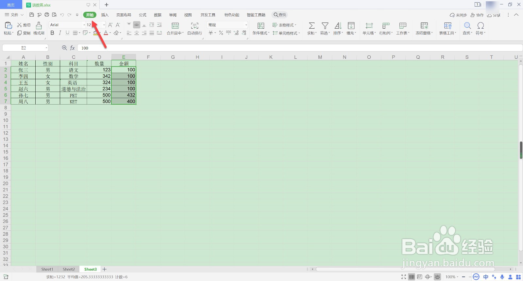Open the Formulas (公式) tab

[x=143, y=15]
